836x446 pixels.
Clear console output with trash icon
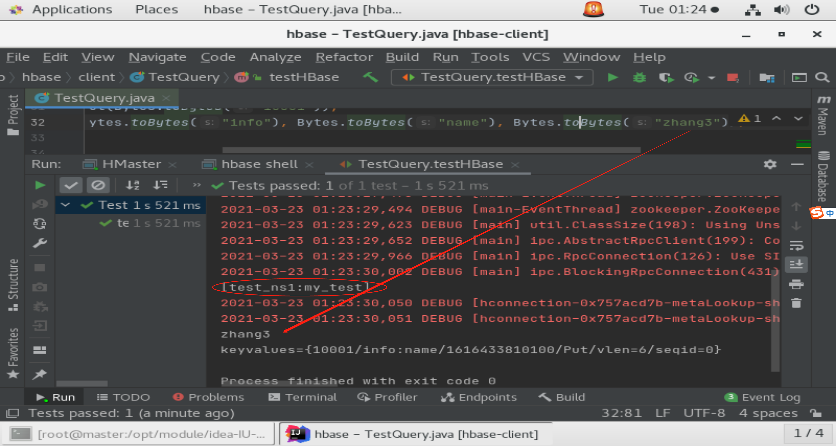click(x=796, y=303)
